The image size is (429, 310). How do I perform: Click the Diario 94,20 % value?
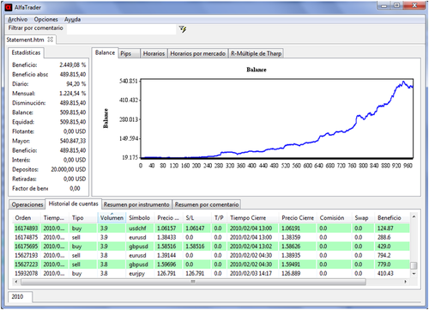(x=76, y=84)
